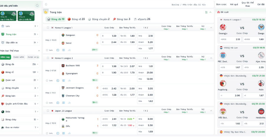
Task: Expand Bida in sports list
Action: point(20,111)
